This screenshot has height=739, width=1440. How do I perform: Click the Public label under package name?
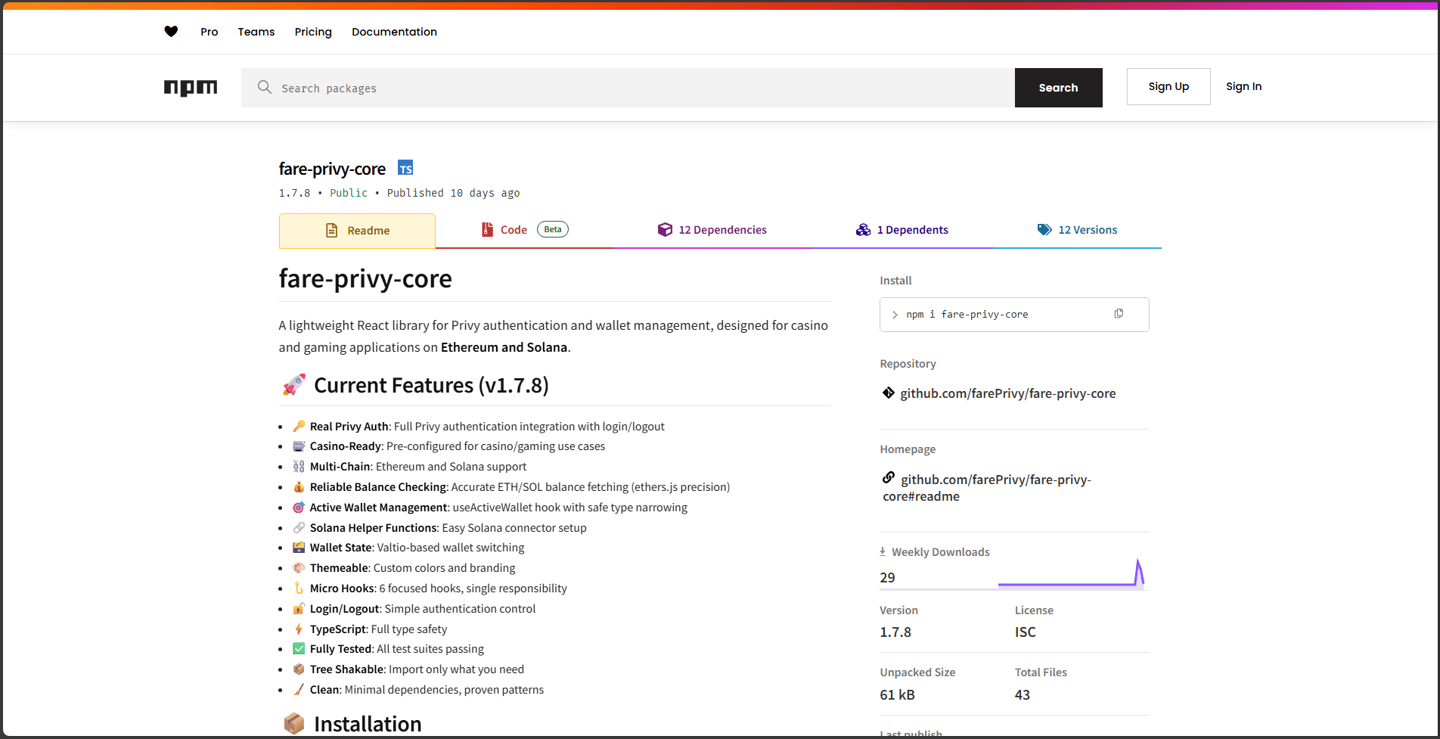(349, 193)
